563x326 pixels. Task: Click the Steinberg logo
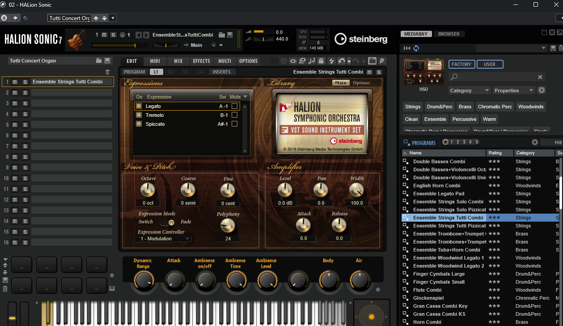pos(361,39)
